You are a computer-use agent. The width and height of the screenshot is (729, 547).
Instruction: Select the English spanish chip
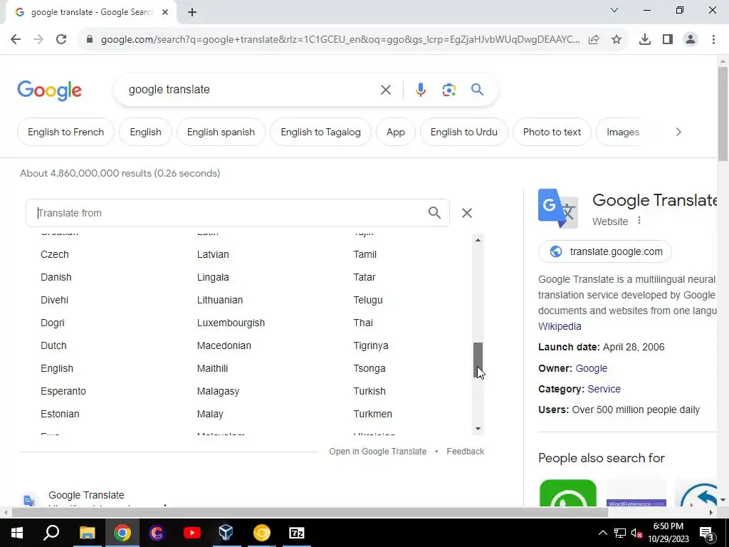tap(221, 132)
